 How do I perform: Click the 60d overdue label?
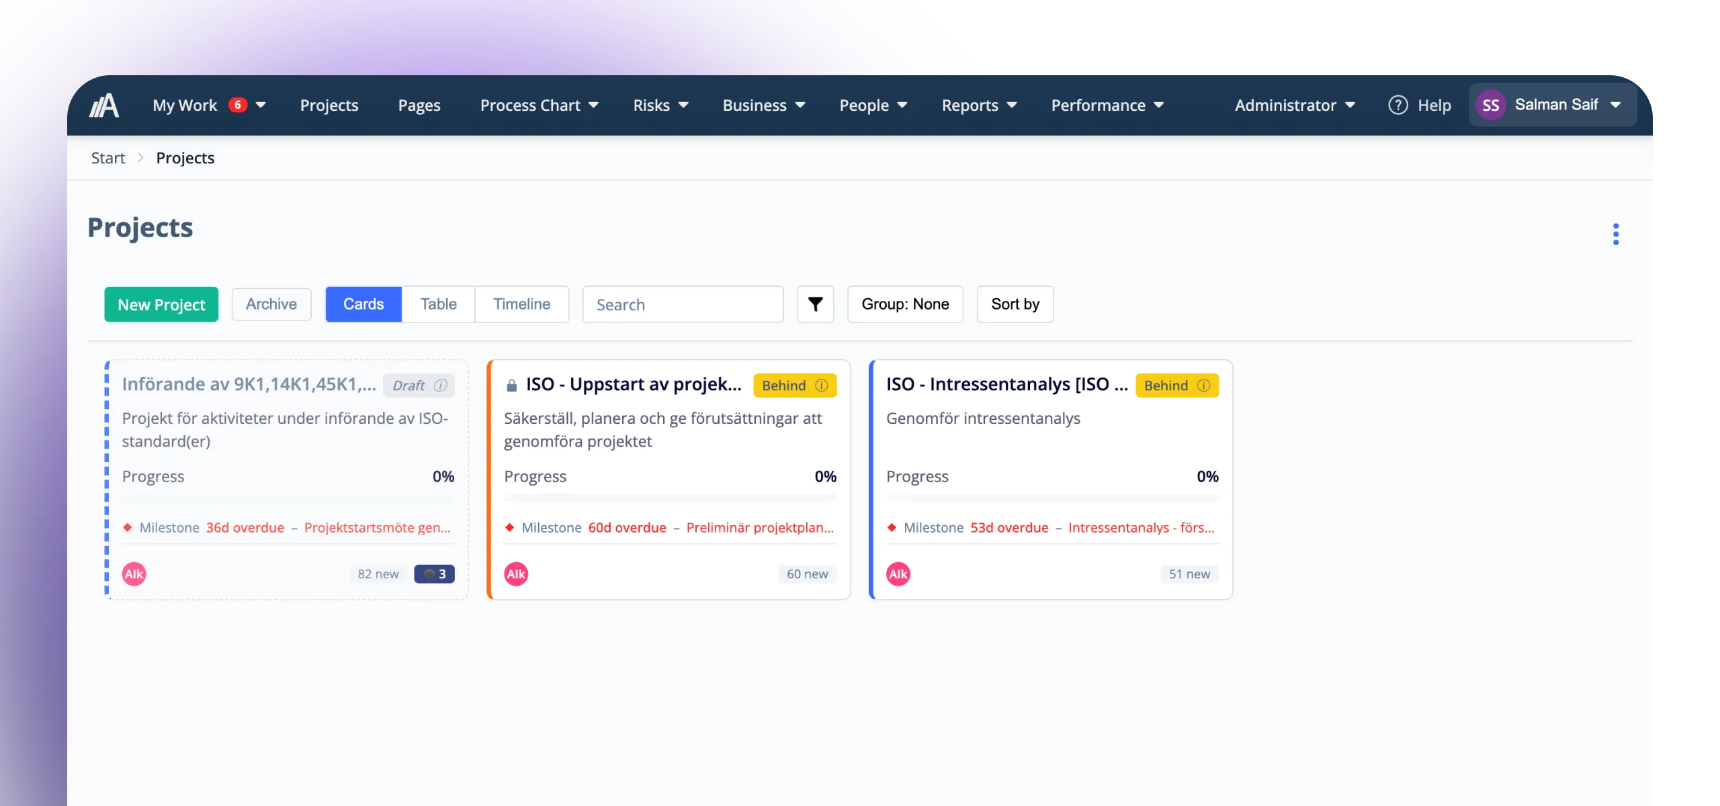(628, 527)
